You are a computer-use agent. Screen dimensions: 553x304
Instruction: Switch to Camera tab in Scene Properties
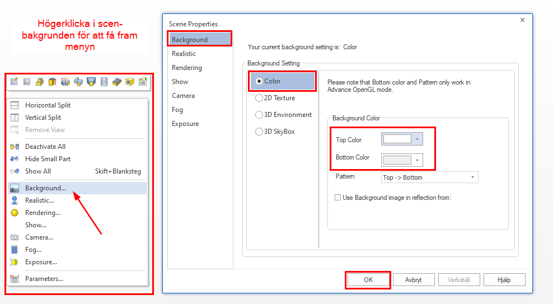point(200,96)
